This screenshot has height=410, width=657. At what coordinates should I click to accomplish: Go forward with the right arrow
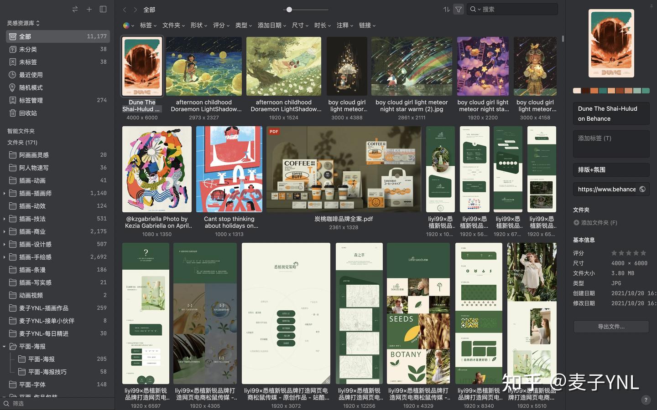[x=136, y=10]
